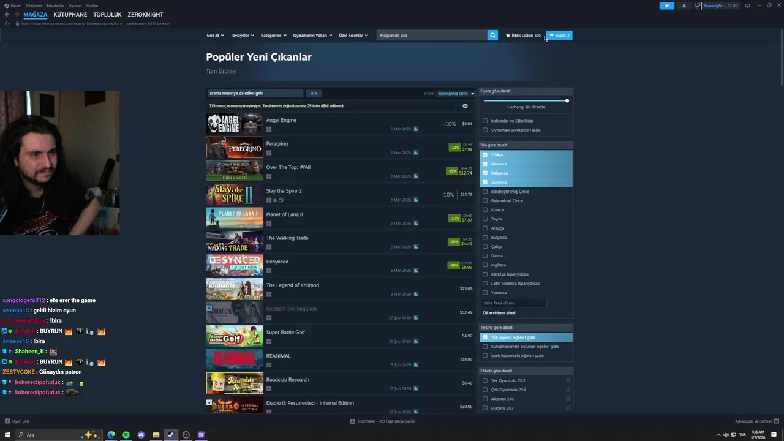The height and width of the screenshot is (441, 784).
Task: Go forward with the right arrow
Action: [x=16, y=14]
